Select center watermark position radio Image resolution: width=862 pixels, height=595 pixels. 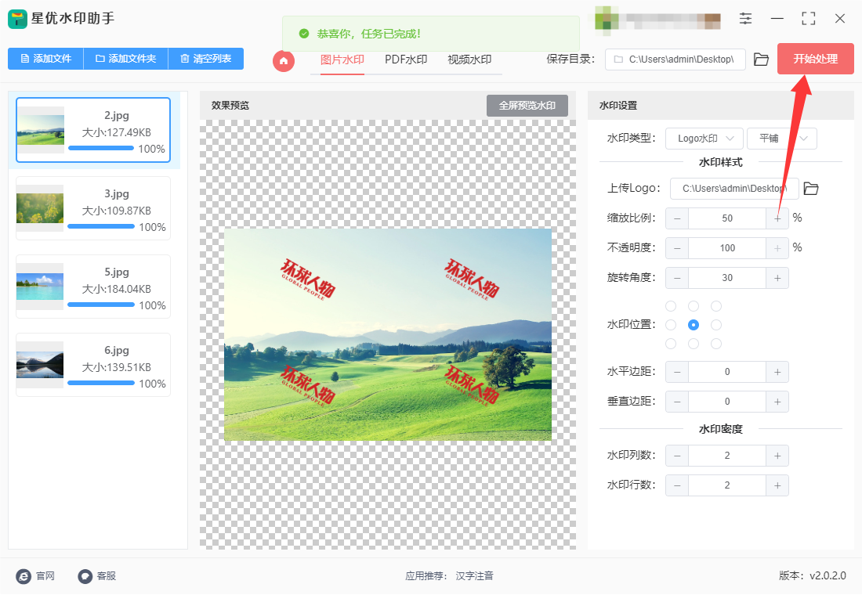click(694, 325)
